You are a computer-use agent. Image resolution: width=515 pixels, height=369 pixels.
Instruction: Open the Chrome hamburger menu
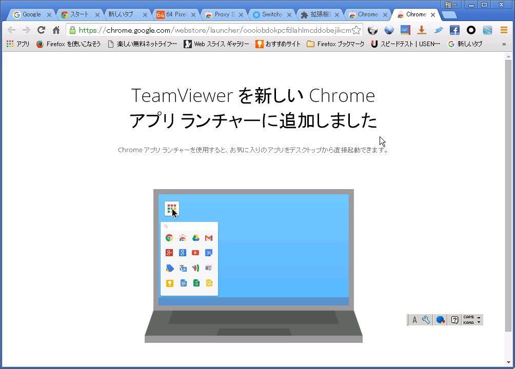coord(504,30)
